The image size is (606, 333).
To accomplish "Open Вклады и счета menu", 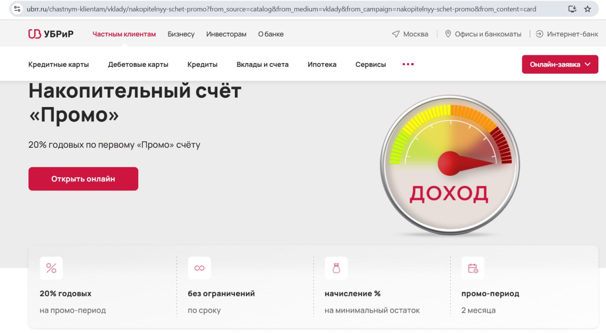I will coord(263,64).
